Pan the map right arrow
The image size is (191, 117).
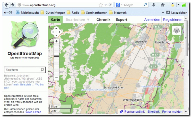tap(60, 32)
